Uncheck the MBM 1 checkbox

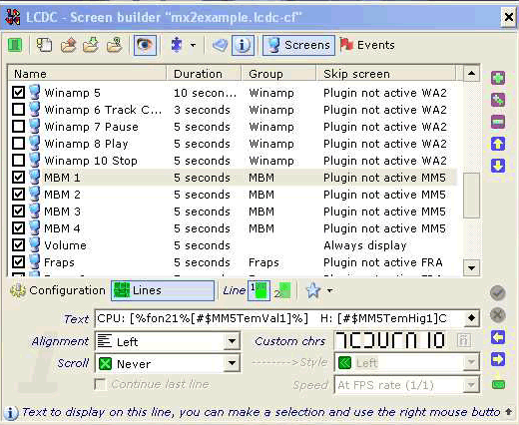18,178
